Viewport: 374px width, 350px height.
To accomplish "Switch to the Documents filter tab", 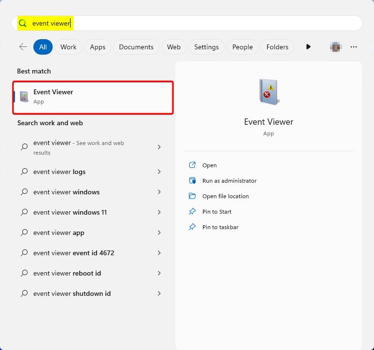I will tap(136, 47).
